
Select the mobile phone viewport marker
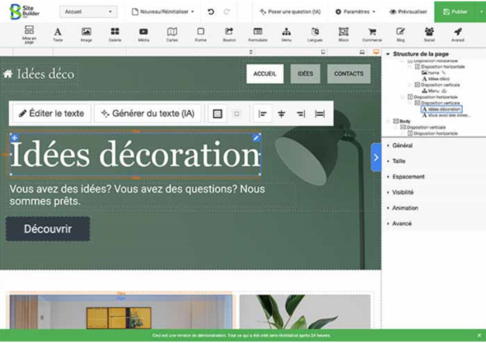(251, 52)
